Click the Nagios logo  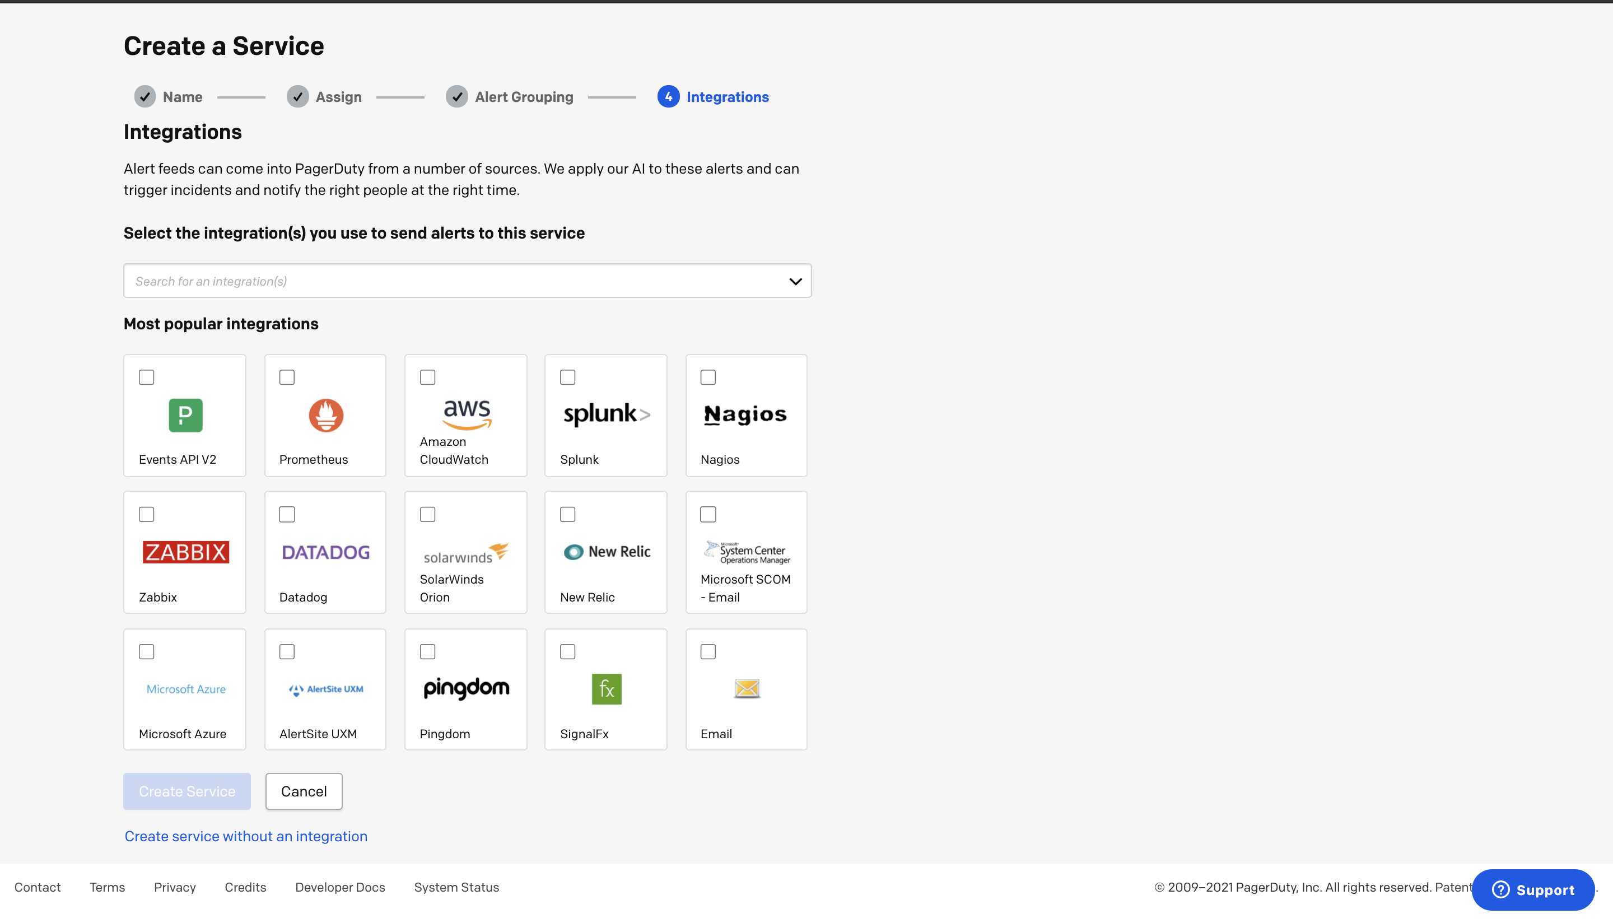pos(745,414)
